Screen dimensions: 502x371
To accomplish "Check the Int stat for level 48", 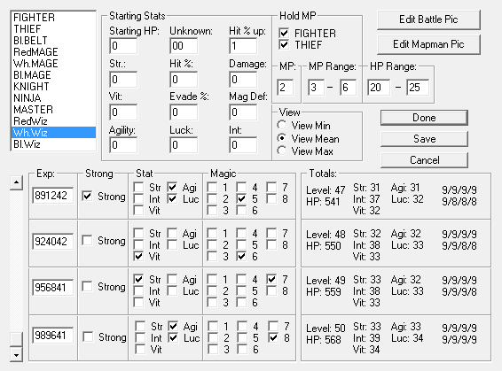I will 138,244.
